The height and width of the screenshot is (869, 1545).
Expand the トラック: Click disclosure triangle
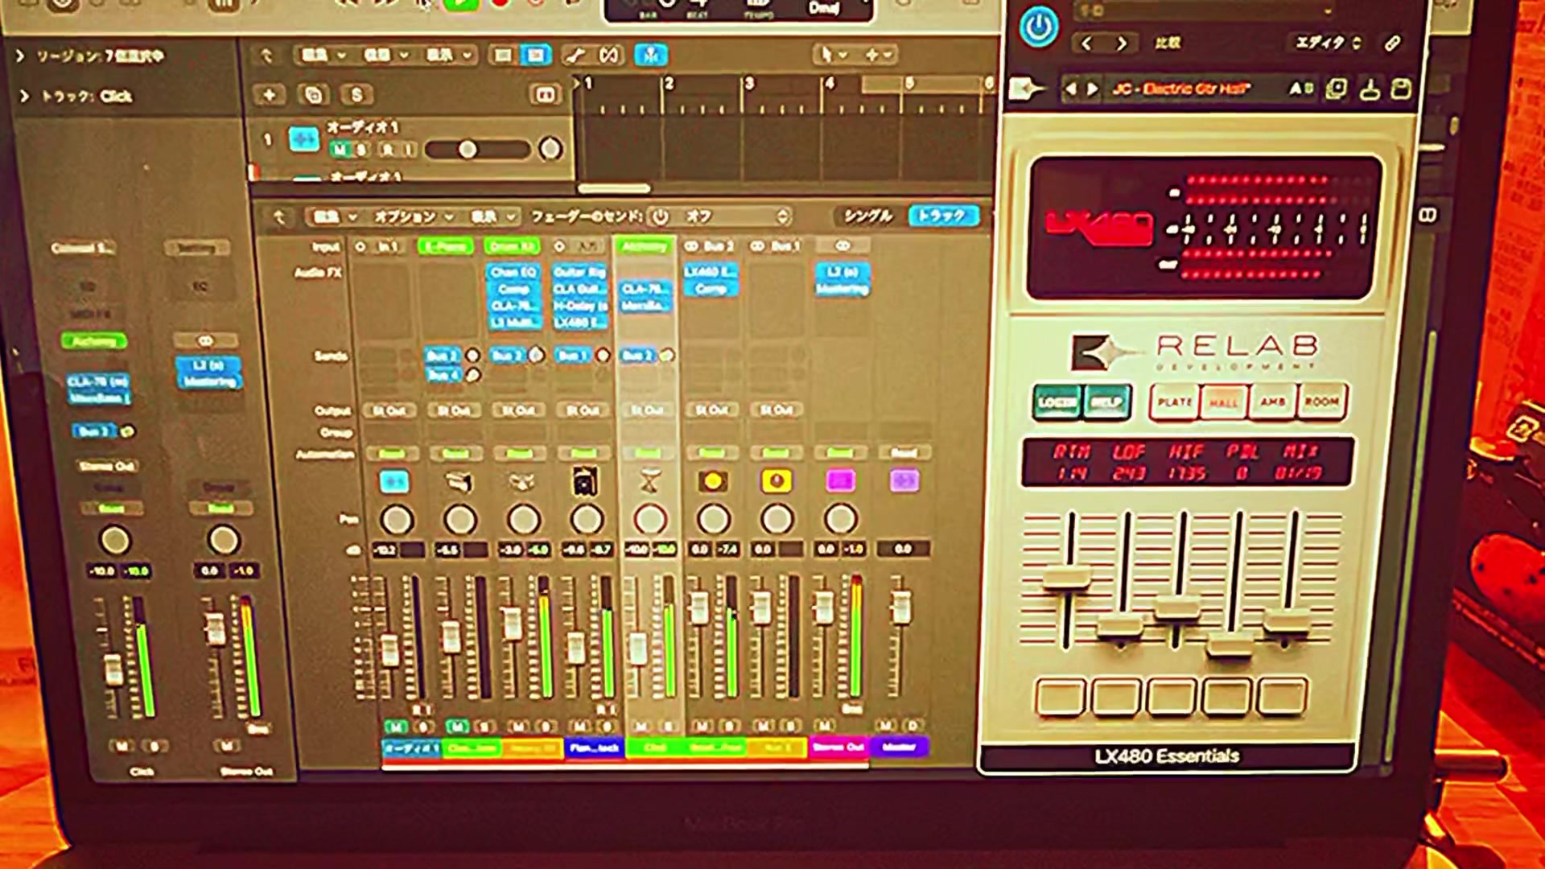(x=23, y=96)
